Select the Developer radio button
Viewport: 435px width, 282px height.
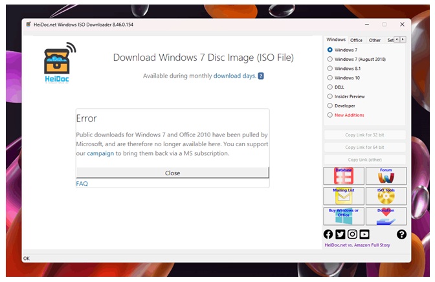(x=330, y=105)
